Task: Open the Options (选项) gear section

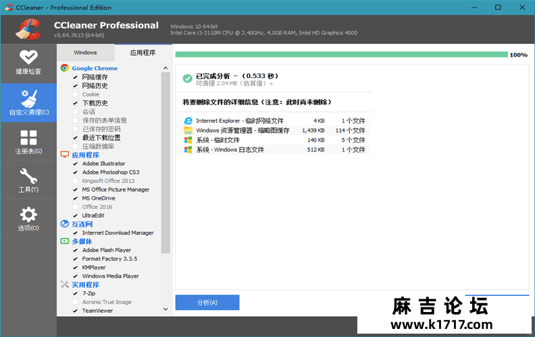Action: coord(28,219)
